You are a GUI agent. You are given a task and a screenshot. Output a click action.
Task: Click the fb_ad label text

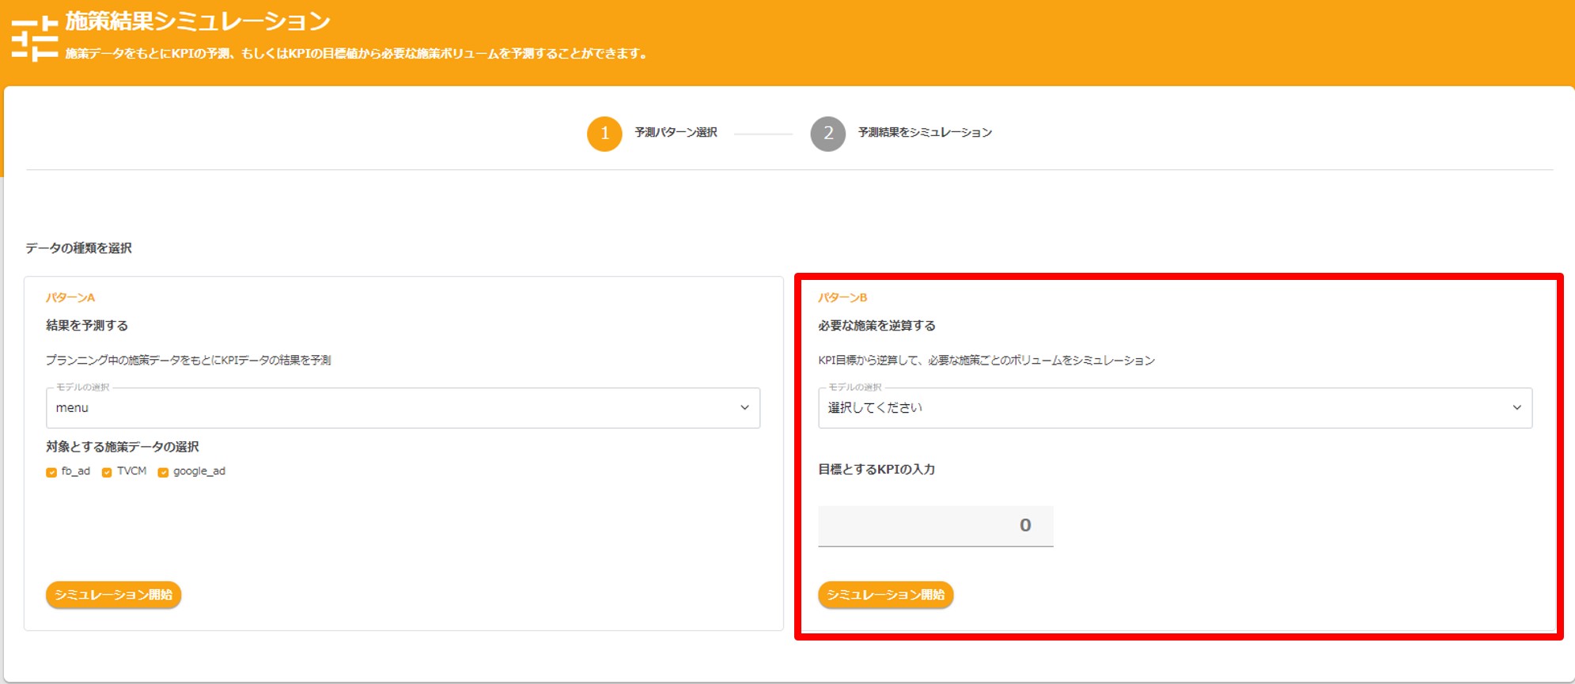point(76,470)
